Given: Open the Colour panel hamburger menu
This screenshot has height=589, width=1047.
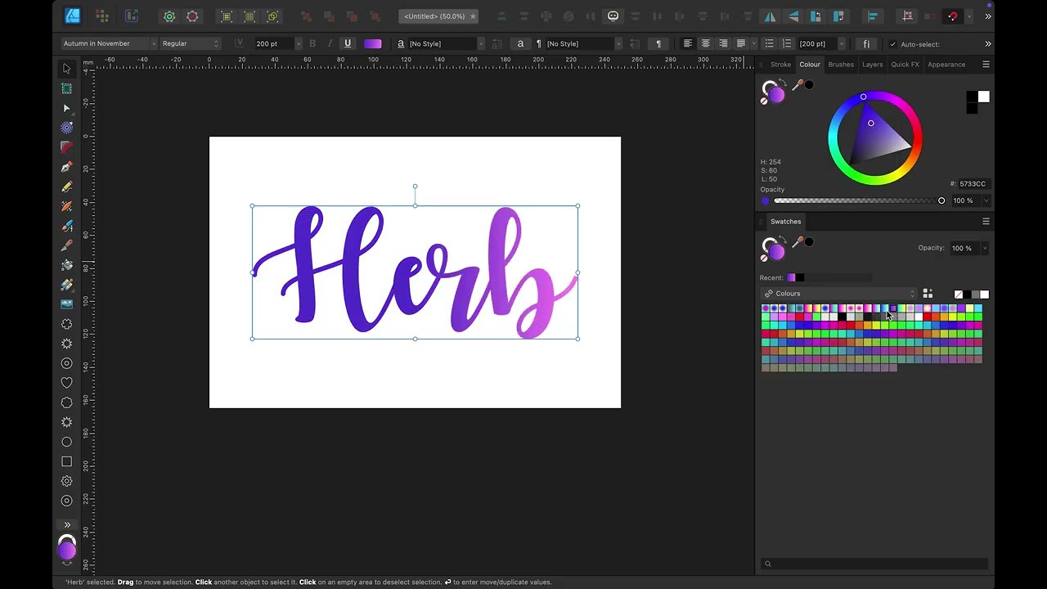Looking at the screenshot, I should point(986,65).
